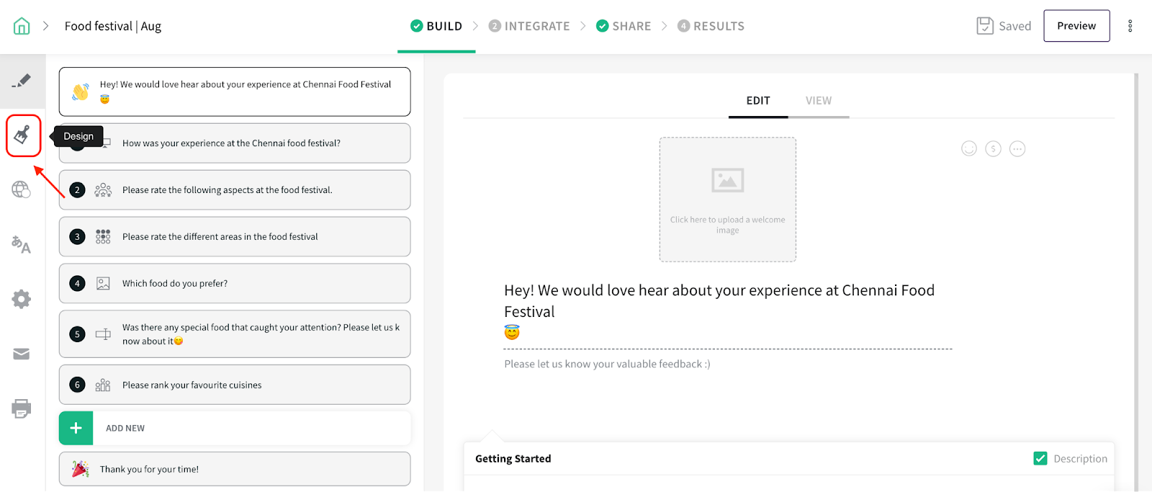
Task: Click the text input icon on question 5
Action: (103, 334)
